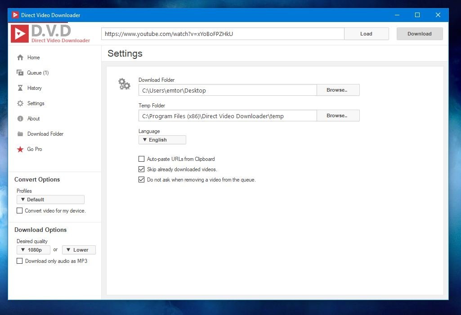Maximize the Direct Video Downloader window

click(417, 15)
